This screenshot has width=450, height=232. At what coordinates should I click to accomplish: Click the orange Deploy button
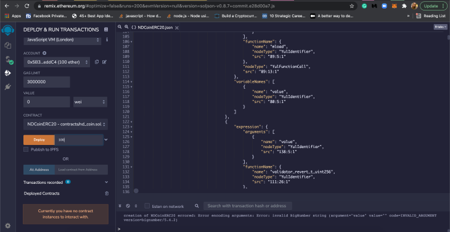pos(39,140)
